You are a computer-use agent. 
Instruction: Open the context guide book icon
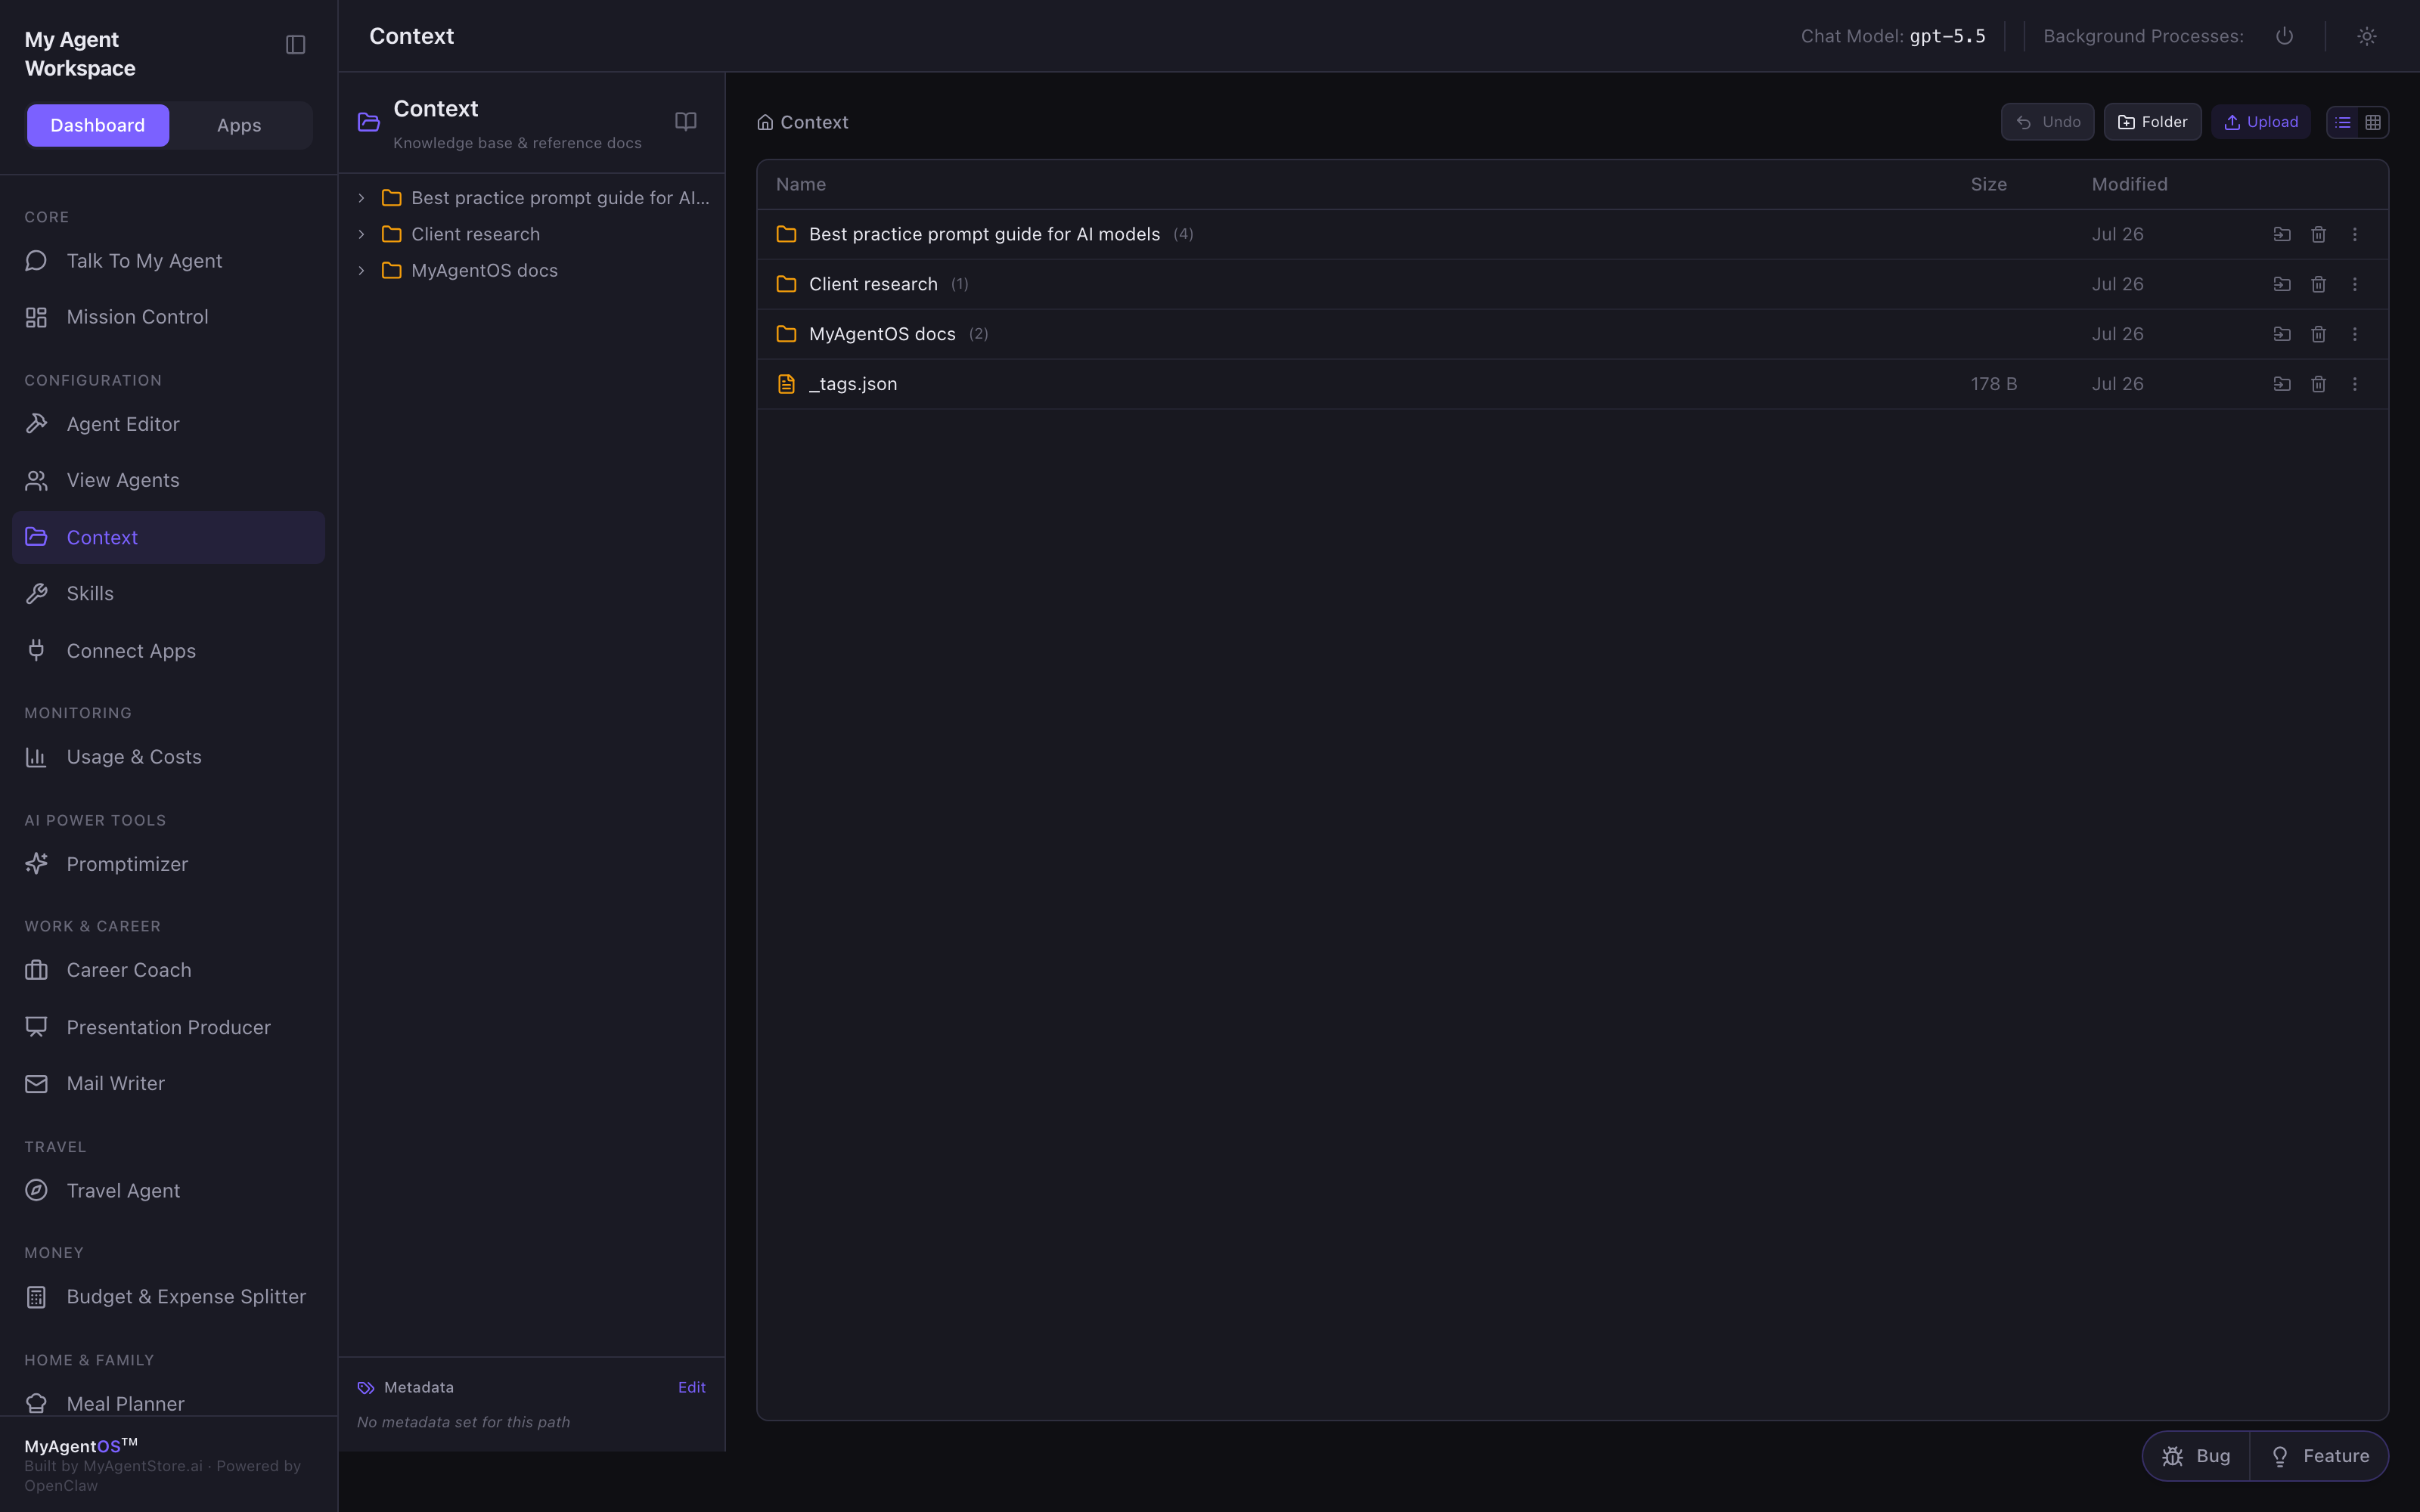tap(685, 121)
